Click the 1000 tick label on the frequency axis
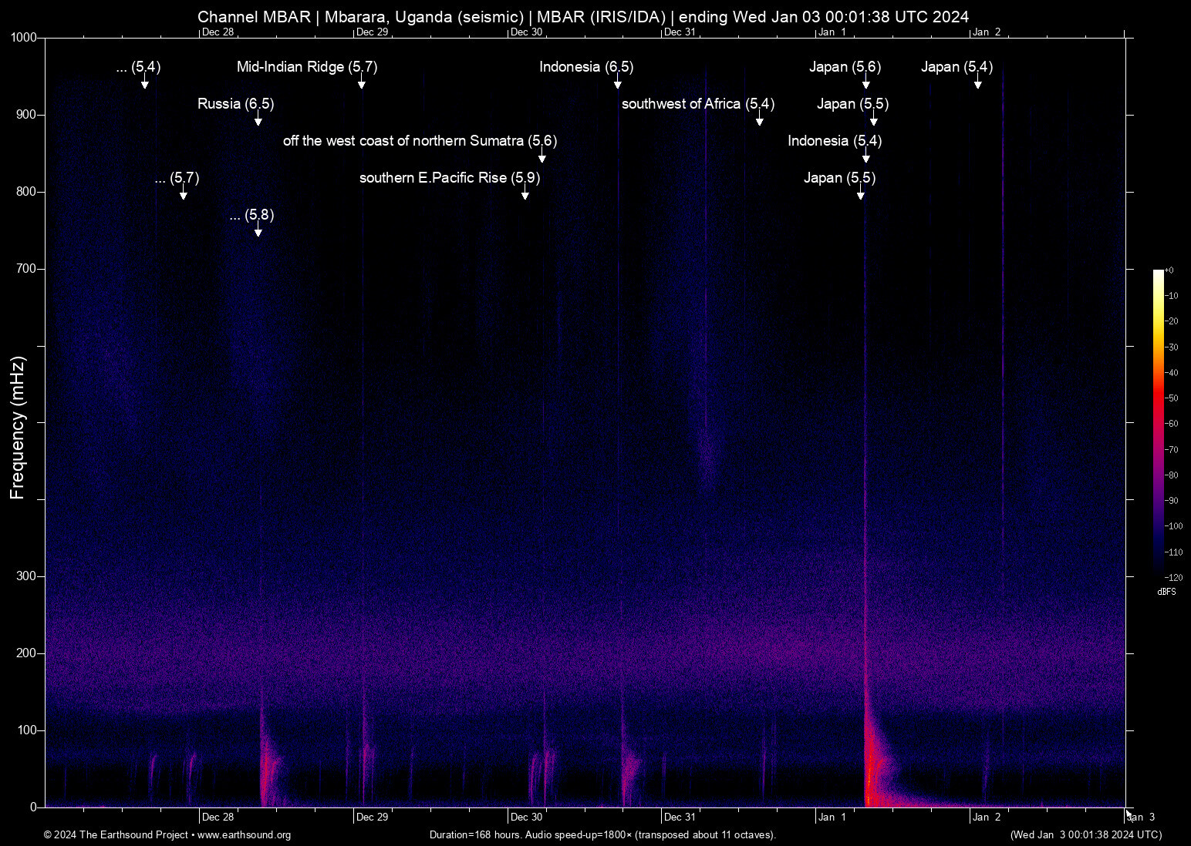The height and width of the screenshot is (846, 1191). pos(23,38)
